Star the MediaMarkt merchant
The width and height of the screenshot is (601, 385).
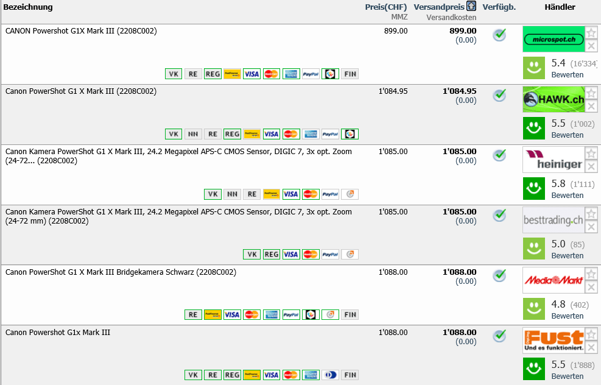click(x=591, y=274)
